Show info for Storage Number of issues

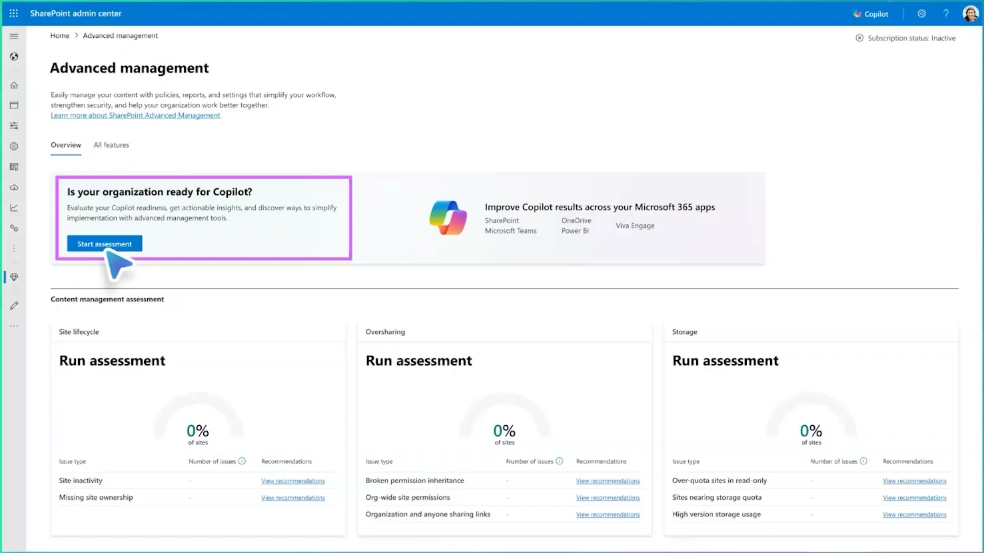click(864, 461)
